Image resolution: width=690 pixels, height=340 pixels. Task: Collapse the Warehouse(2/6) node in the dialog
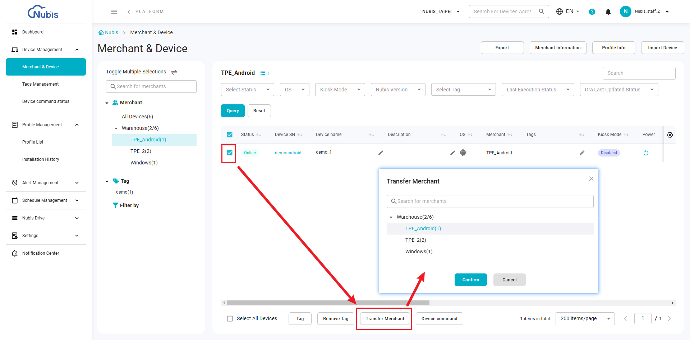pos(391,217)
